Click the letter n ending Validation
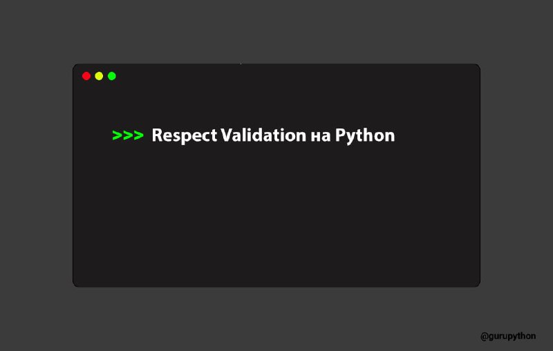 [x=301, y=137]
